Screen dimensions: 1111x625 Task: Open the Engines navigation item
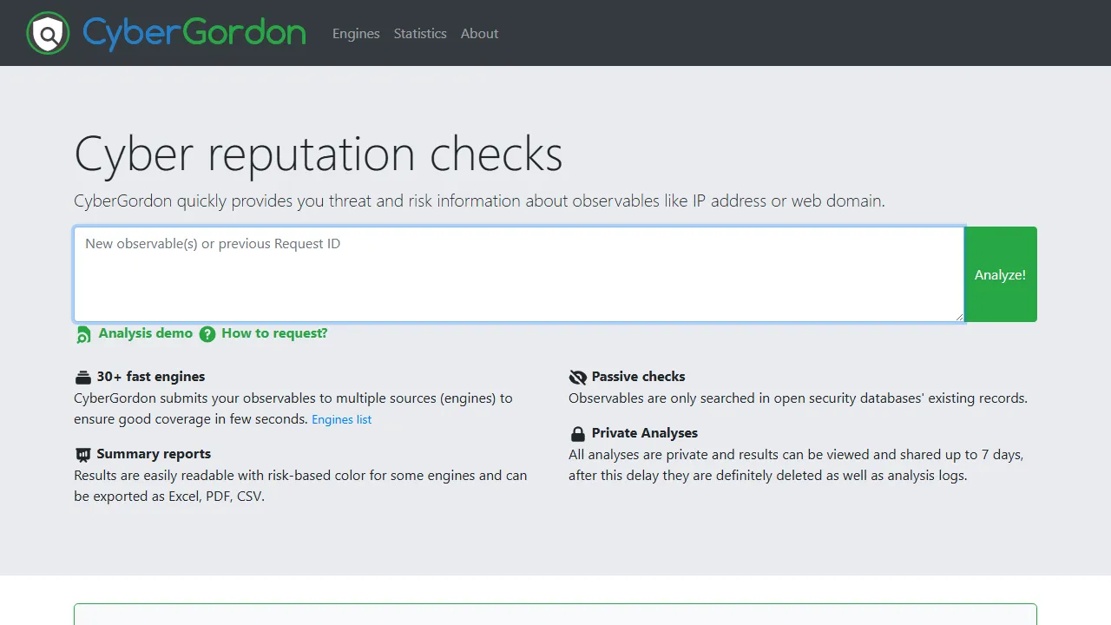pyautogui.click(x=355, y=33)
